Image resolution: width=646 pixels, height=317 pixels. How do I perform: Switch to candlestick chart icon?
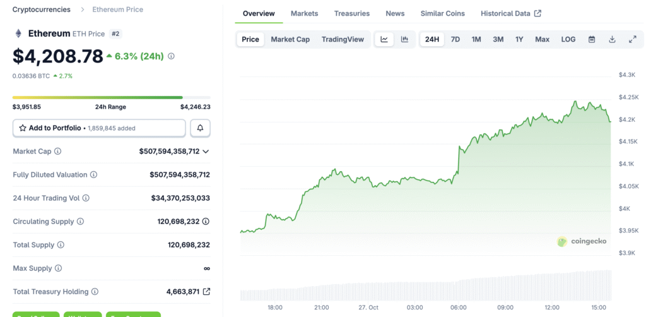tap(404, 39)
